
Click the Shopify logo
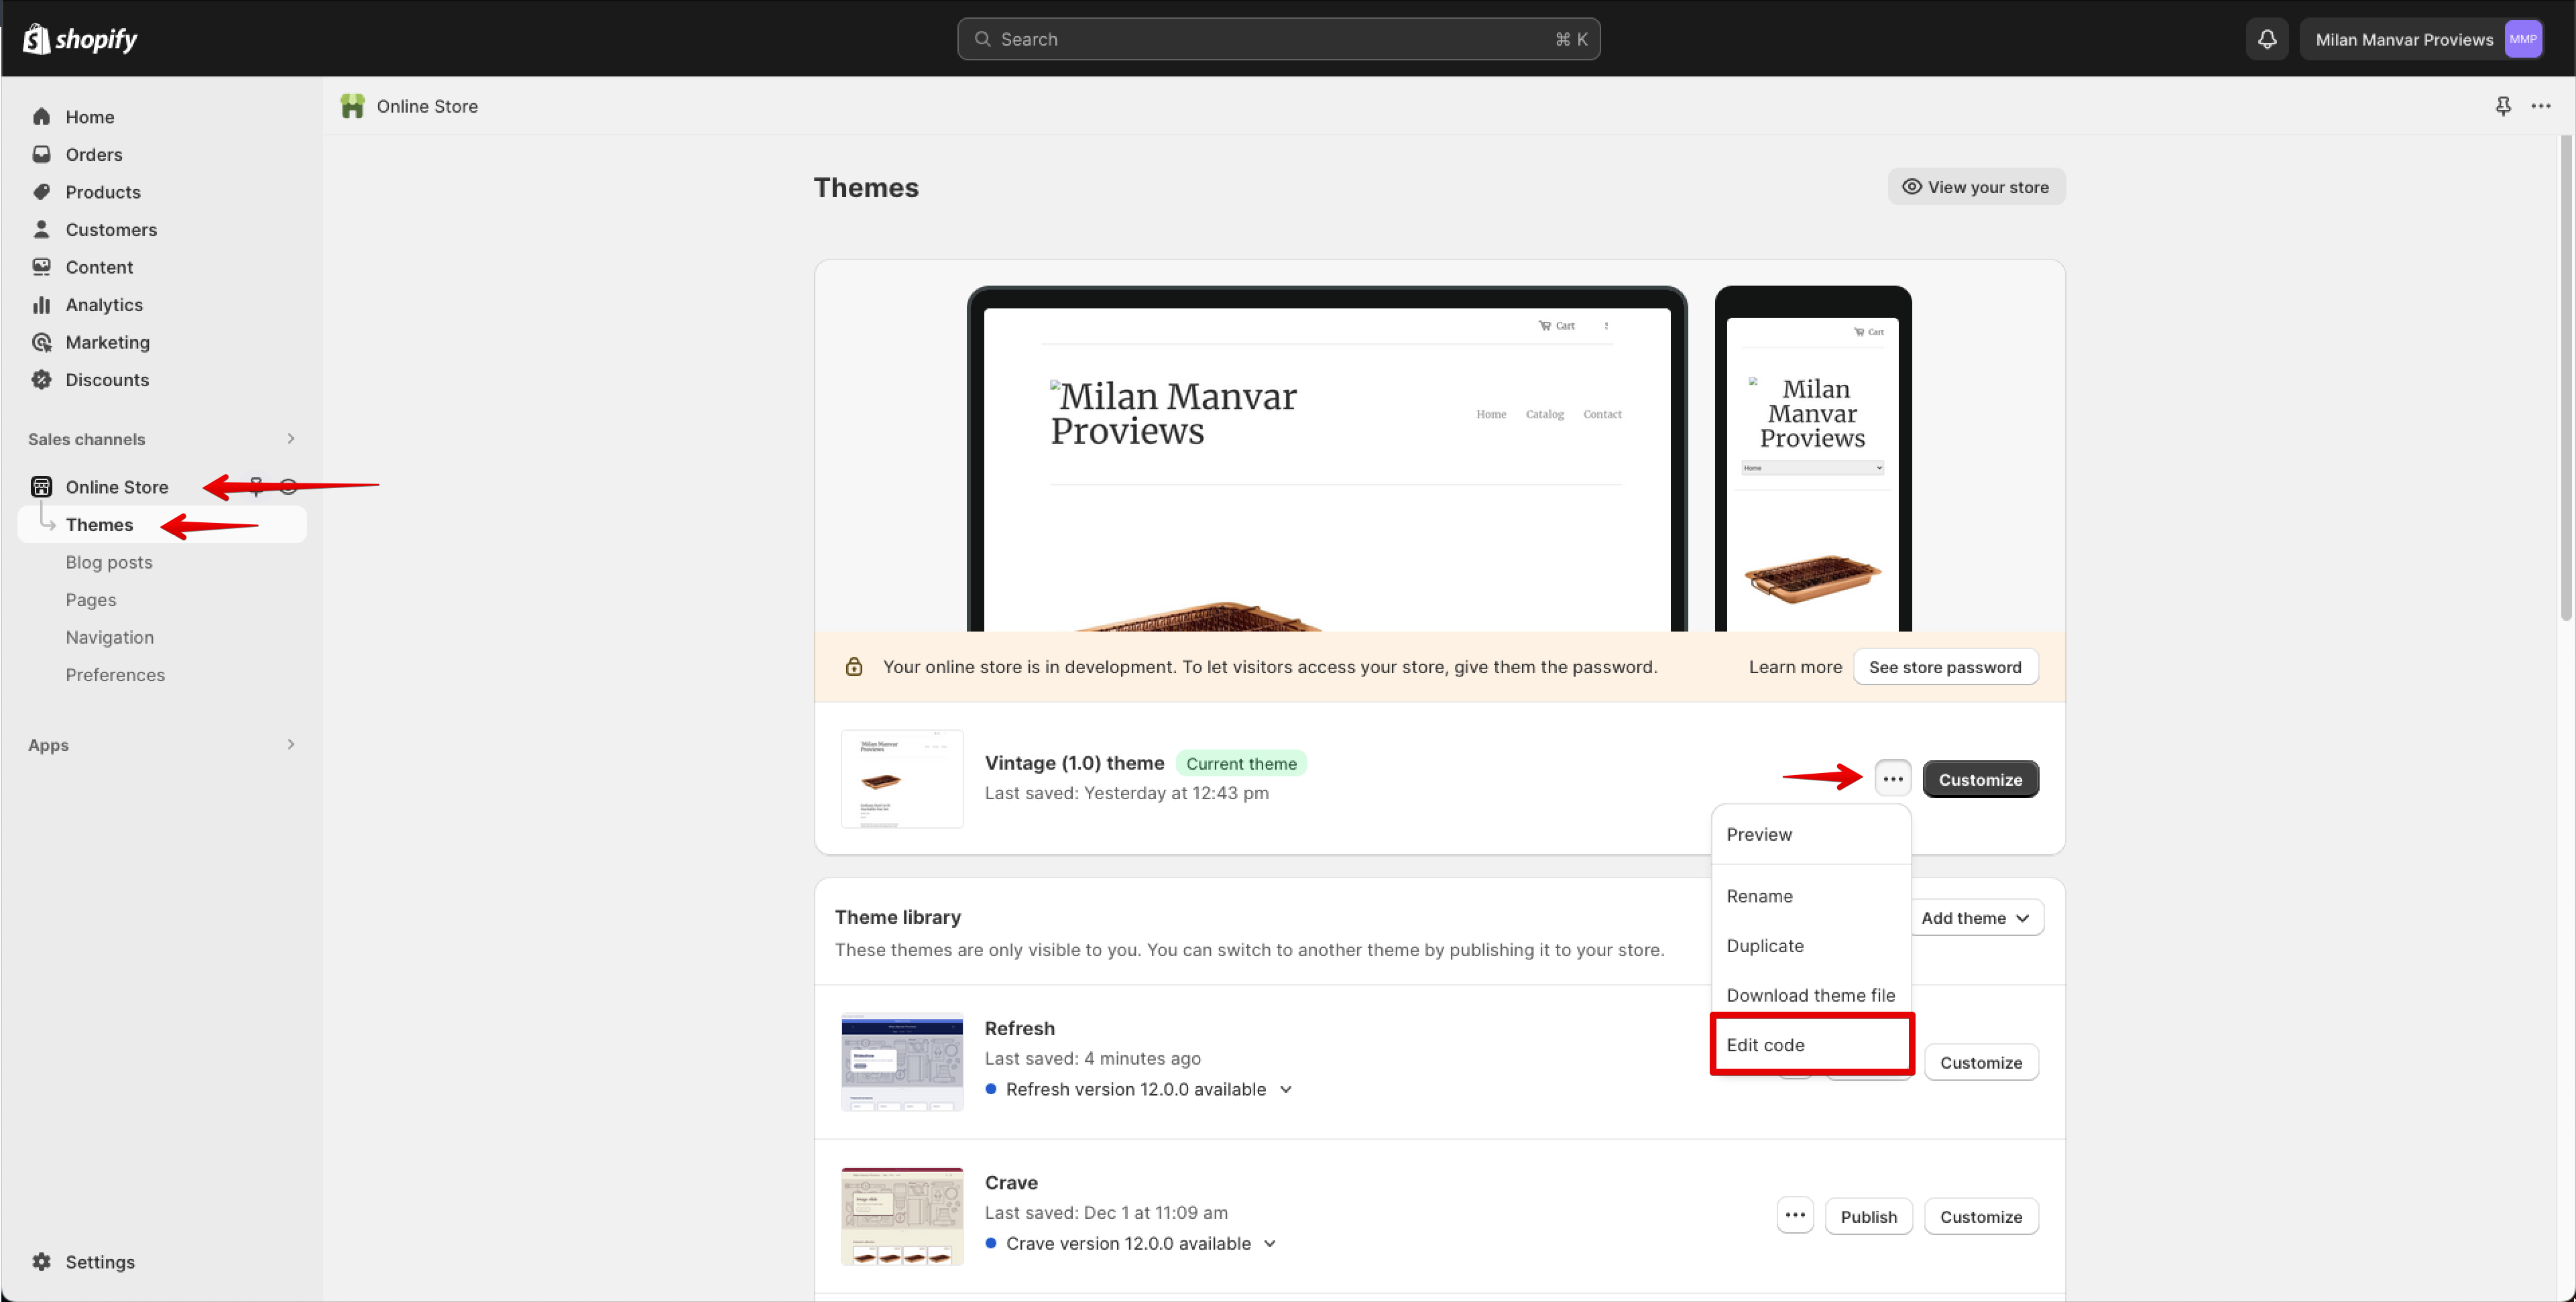coord(80,39)
